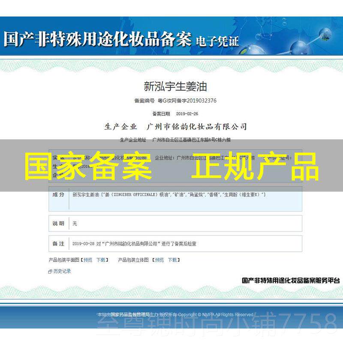Viewport: 343px width, 343px height.
Task: Open the 预览 link for 产品包装立体图
Action: (x=159, y=260)
